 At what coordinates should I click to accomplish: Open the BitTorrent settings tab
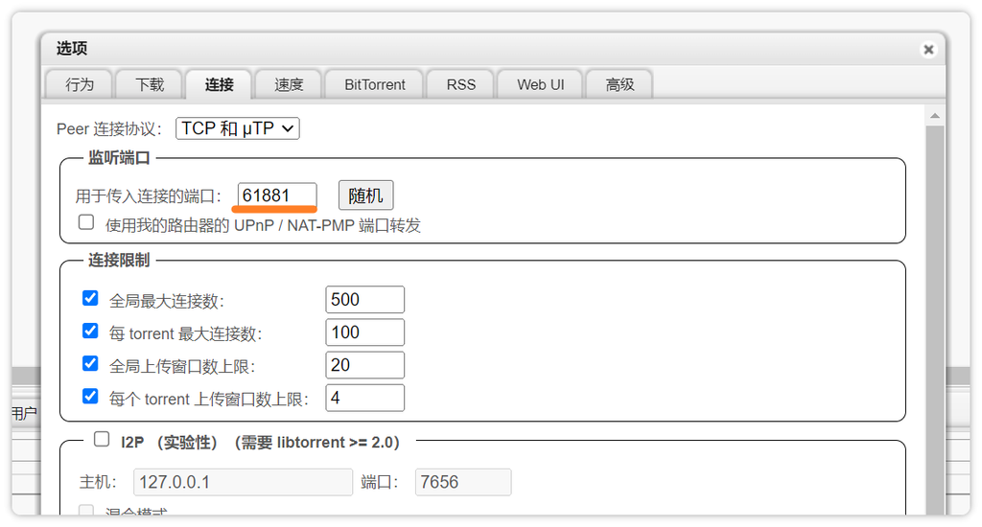375,84
